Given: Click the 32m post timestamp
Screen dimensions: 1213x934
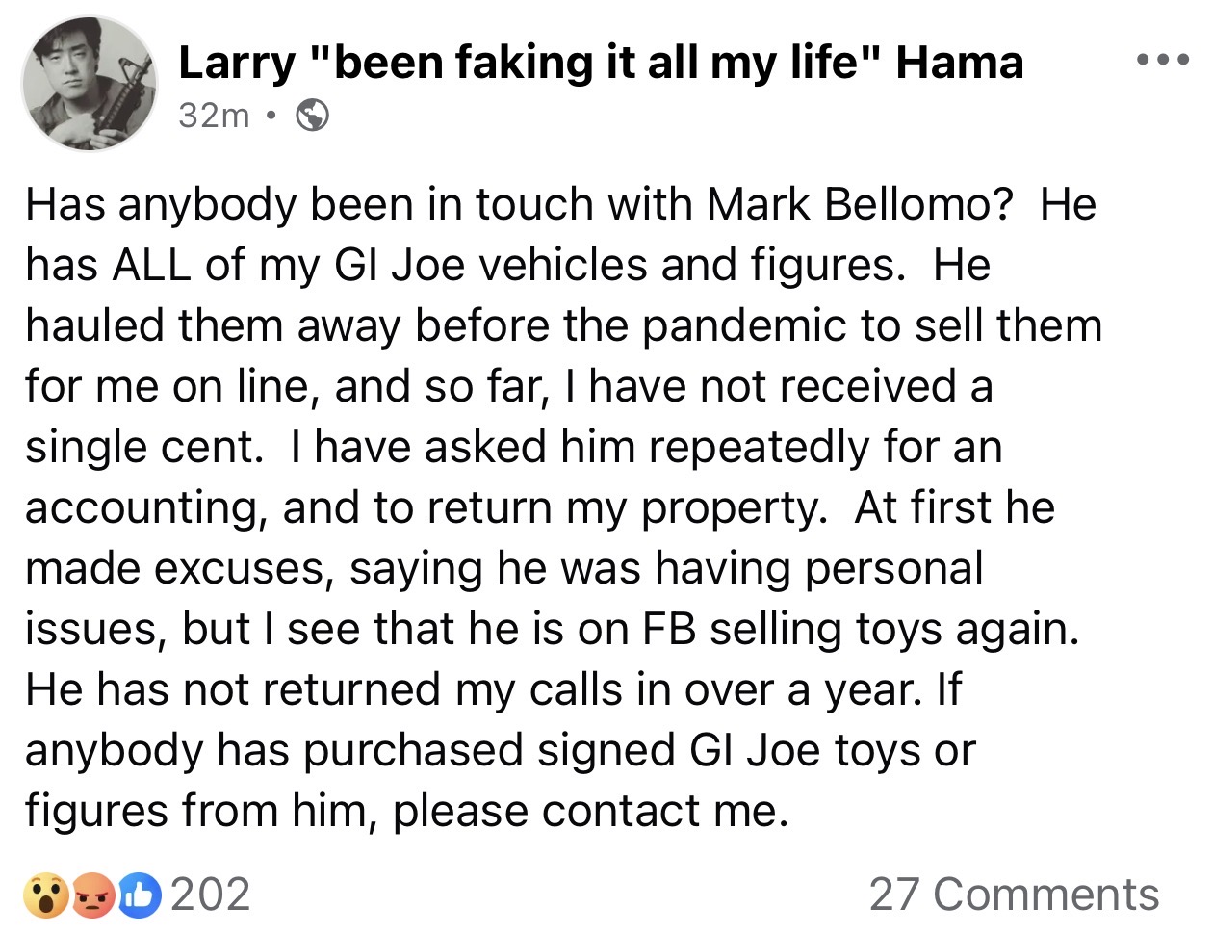Looking at the screenshot, I should coord(214,117).
